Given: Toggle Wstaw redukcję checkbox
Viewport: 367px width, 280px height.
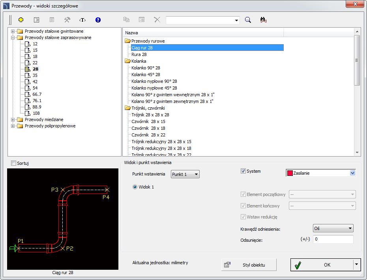Looking at the screenshot, I should coord(243,217).
